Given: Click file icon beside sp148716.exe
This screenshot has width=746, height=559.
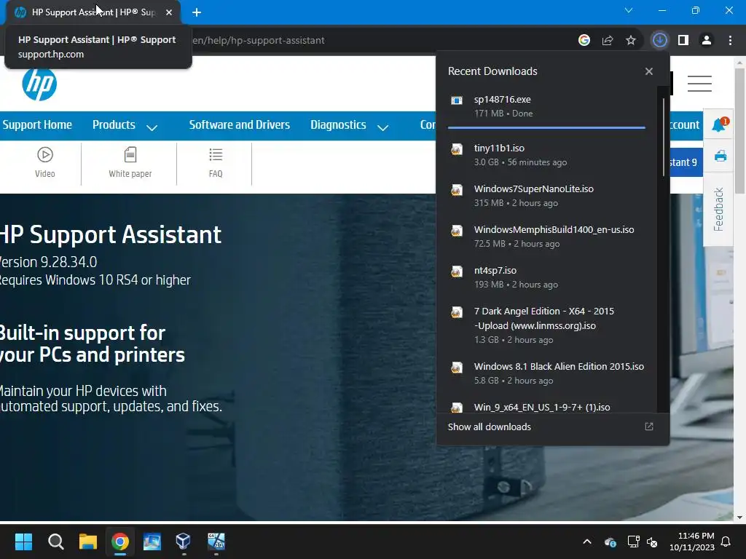Looking at the screenshot, I should click(x=457, y=100).
